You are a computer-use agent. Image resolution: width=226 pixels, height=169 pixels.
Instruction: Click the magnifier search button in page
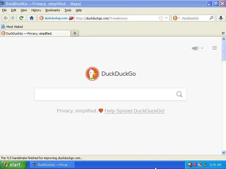click(x=179, y=94)
